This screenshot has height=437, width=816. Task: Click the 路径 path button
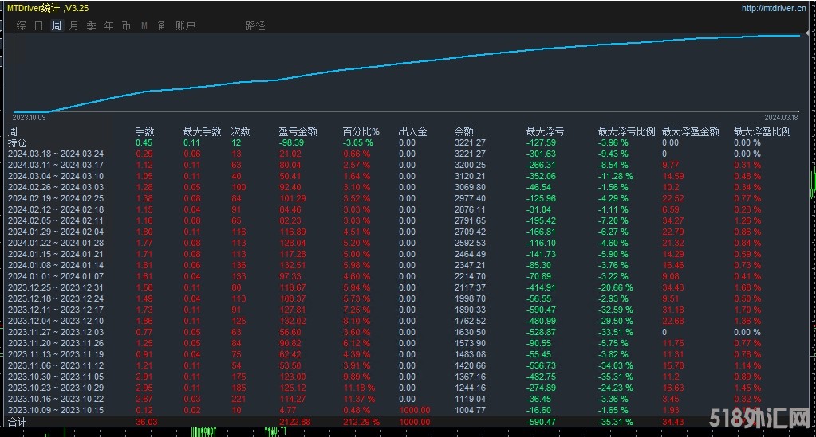[255, 25]
